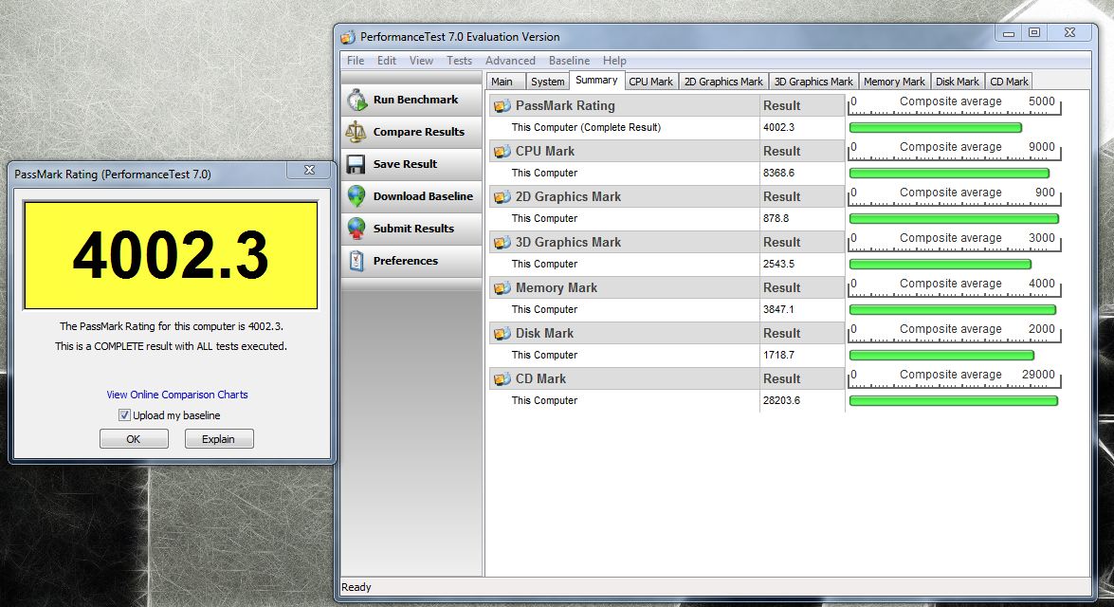Close the PassMark Rating dialog
The width and height of the screenshot is (1114, 607).
309,170
